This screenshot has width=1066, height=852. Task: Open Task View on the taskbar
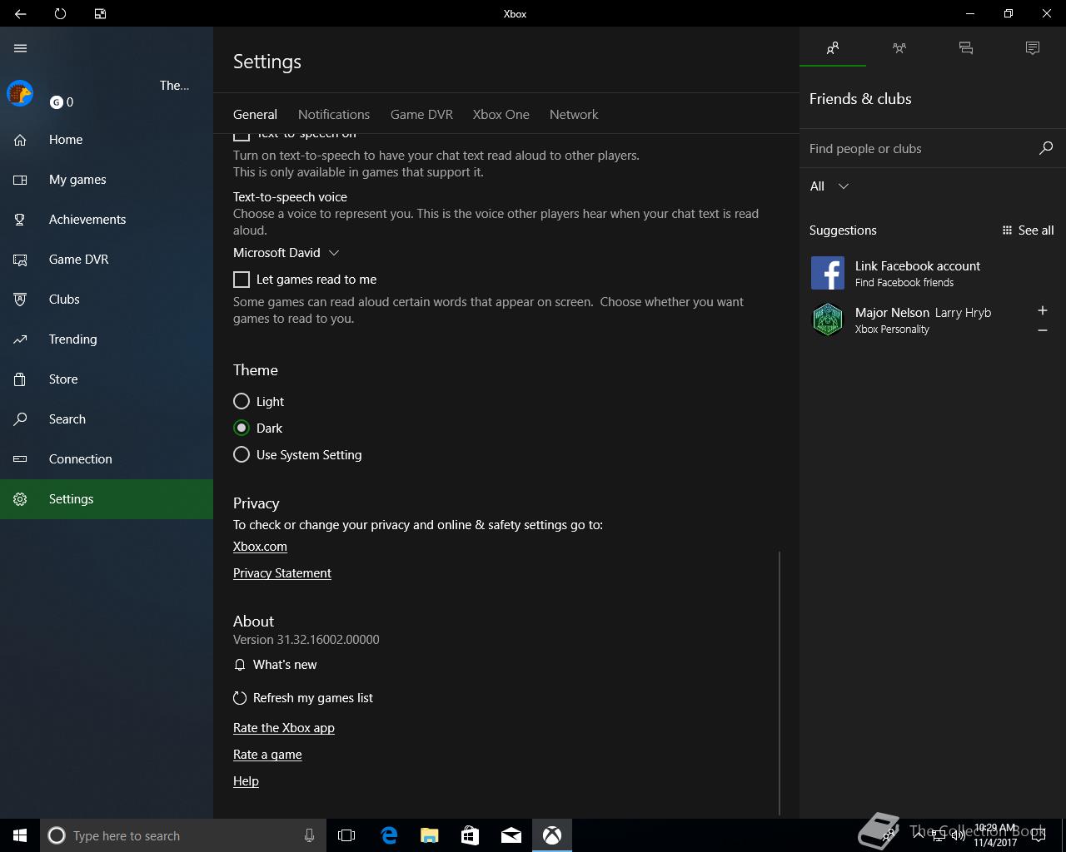(x=346, y=835)
